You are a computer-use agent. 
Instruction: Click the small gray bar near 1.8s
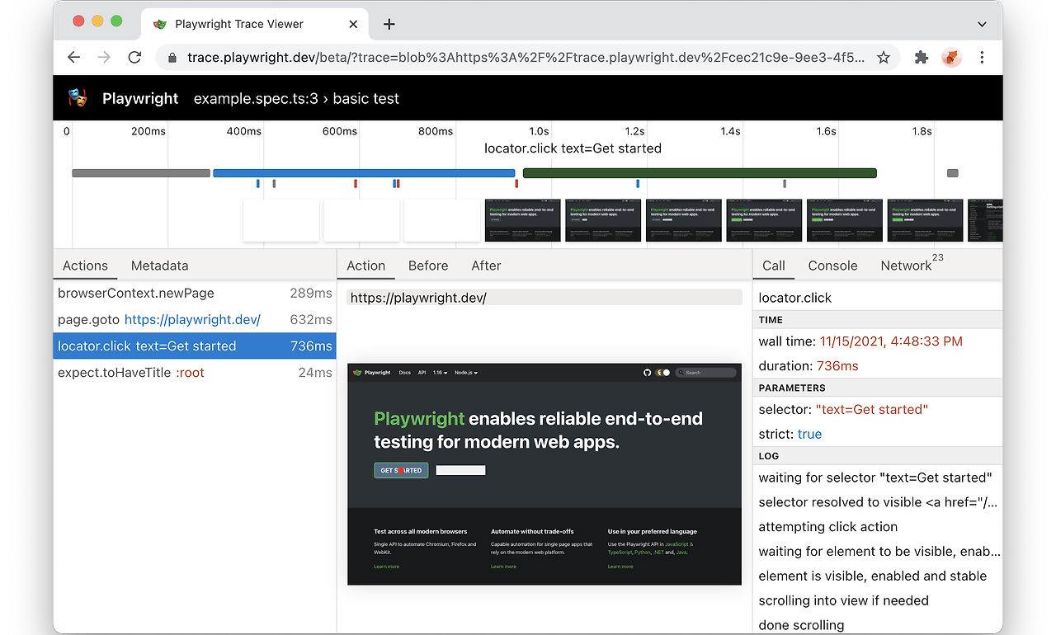953,173
